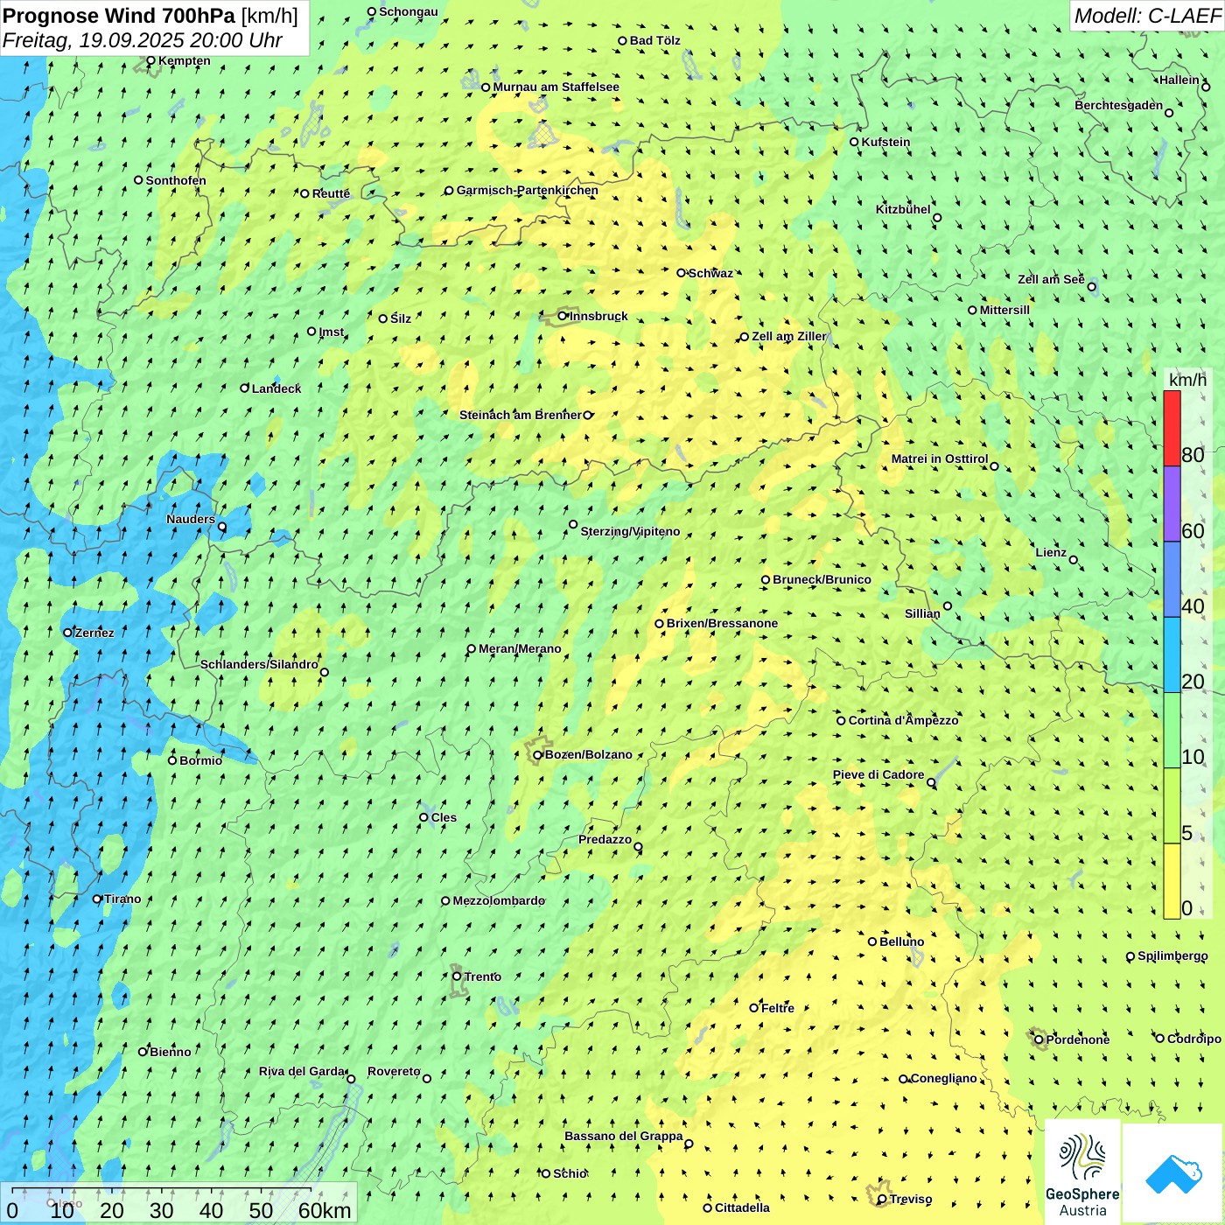Click the 'Sonthofen' label

(x=176, y=180)
